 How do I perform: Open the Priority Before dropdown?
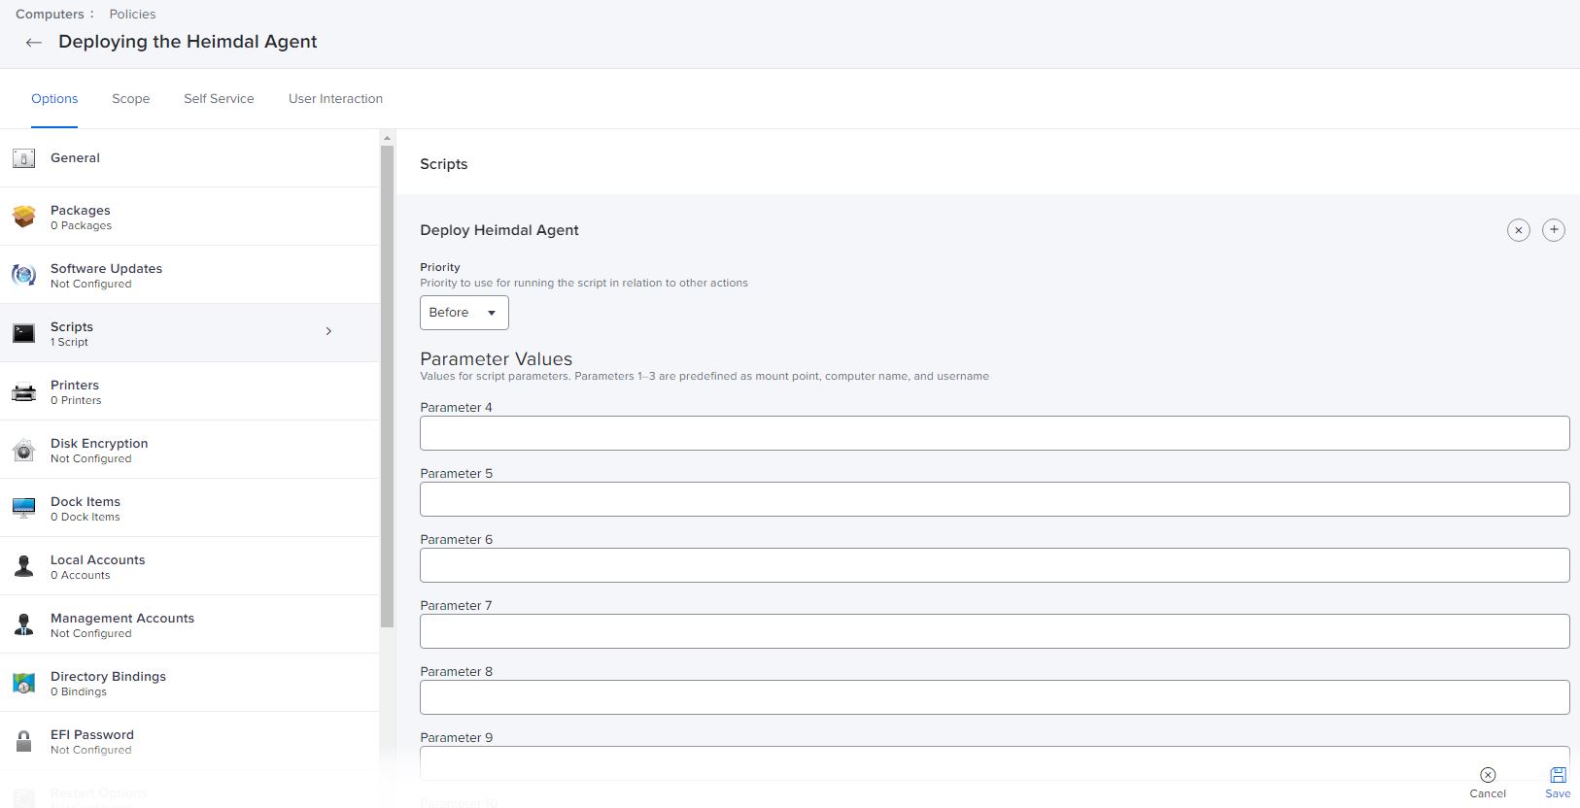pyautogui.click(x=464, y=313)
